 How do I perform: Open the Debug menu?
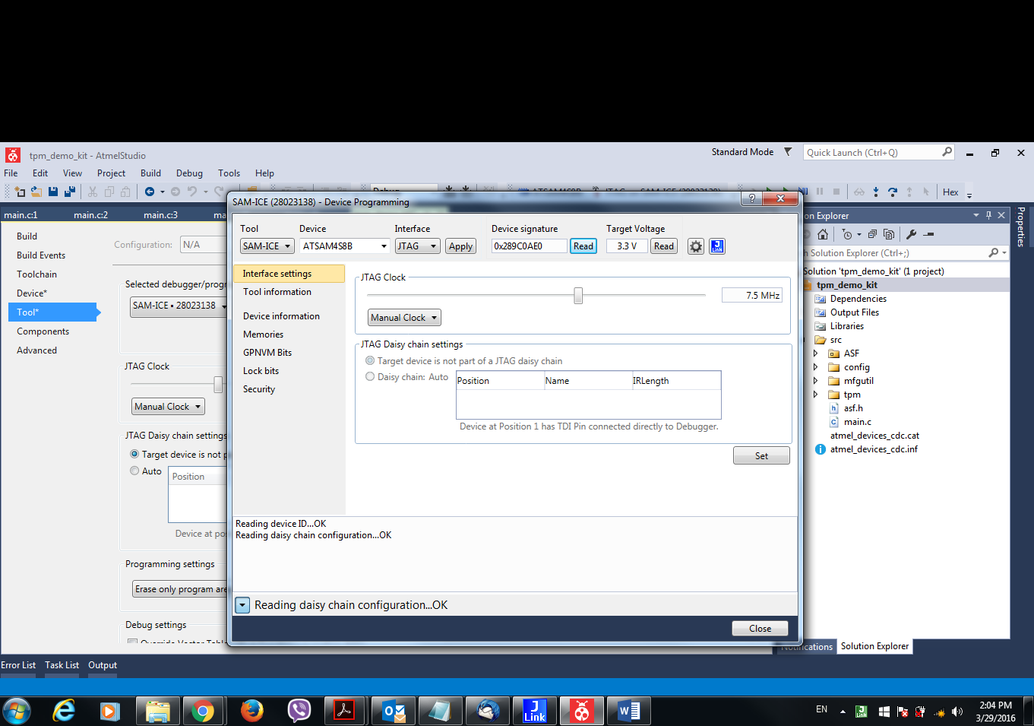pos(189,173)
